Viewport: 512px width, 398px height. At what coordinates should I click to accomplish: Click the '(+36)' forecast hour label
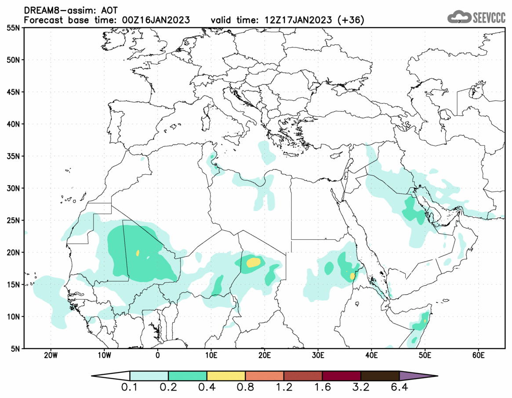[x=350, y=20]
